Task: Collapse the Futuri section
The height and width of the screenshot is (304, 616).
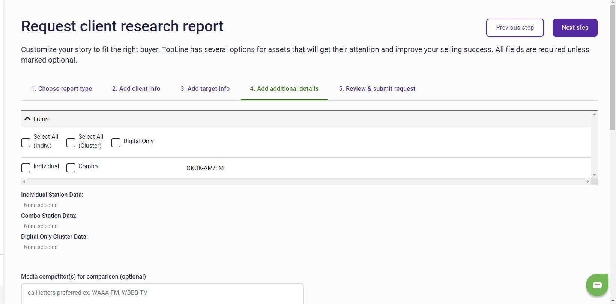Action: [x=27, y=119]
